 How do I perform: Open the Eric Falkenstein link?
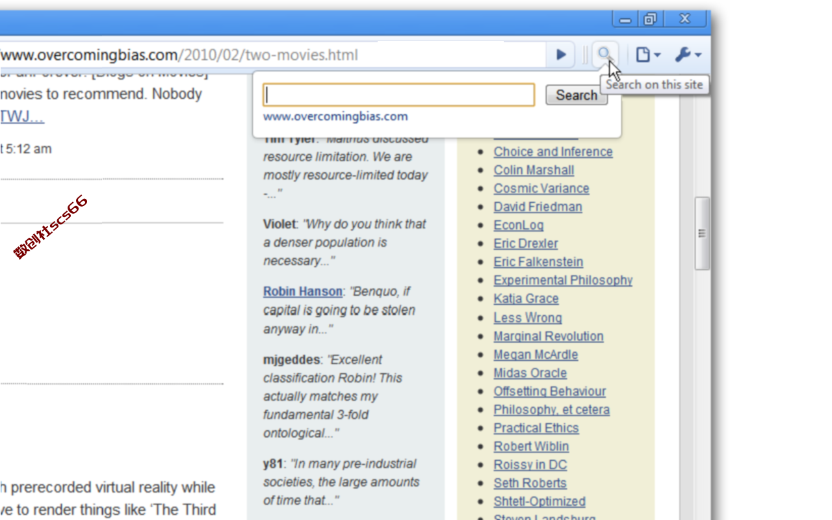538,262
